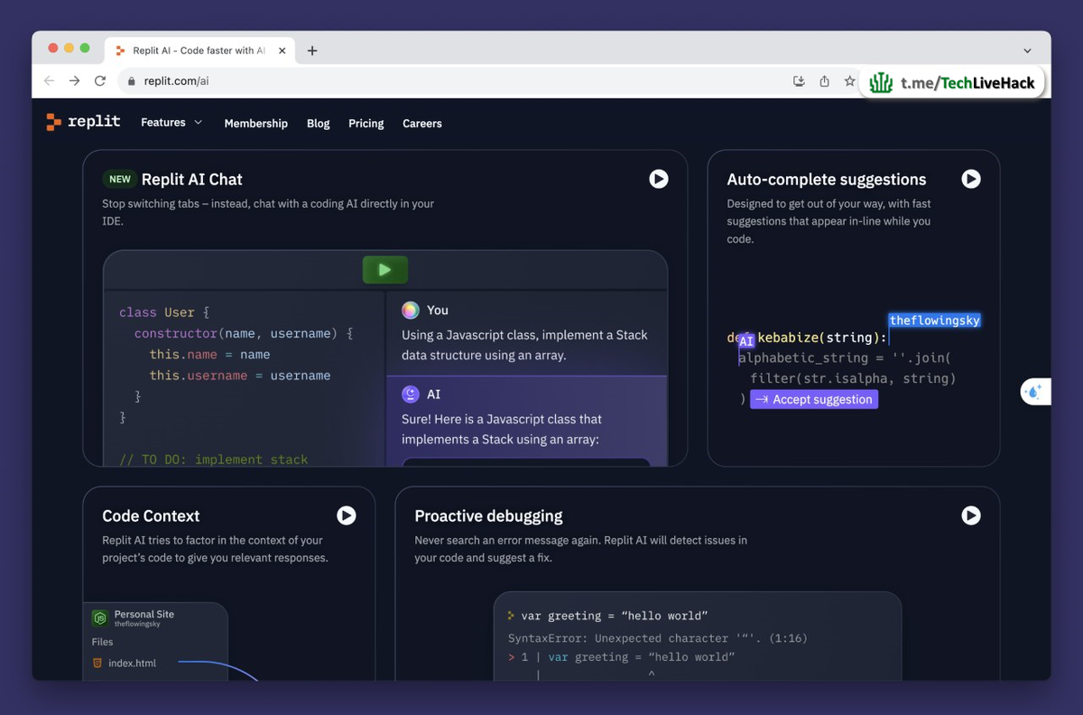Click the share icon in address bar
The height and width of the screenshot is (715, 1083).
click(824, 81)
